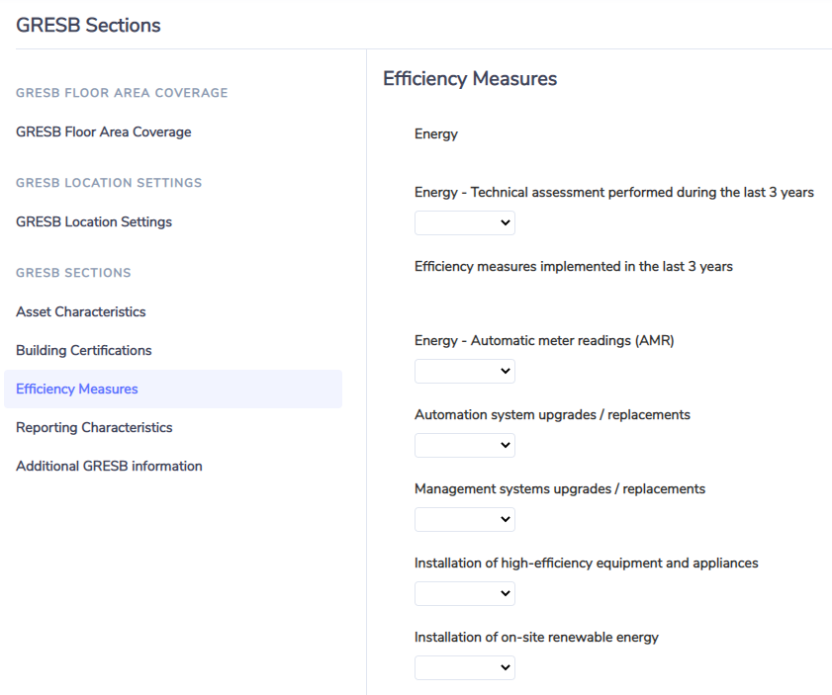Screen dimensions: 832x695
Task: Select the highlighted Efficiency Measures sidebar item
Action: 173,390
